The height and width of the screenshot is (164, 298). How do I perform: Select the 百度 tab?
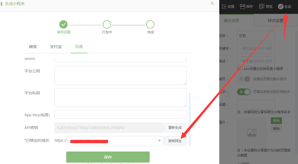pyautogui.click(x=79, y=47)
